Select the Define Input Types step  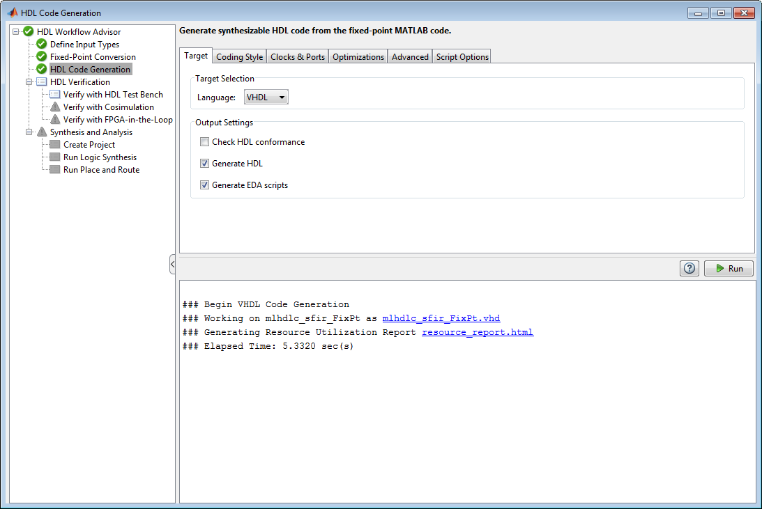point(84,44)
